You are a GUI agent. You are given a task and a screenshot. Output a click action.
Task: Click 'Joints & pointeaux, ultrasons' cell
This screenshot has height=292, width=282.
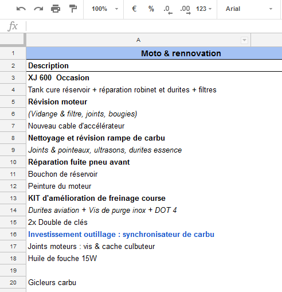click(x=138, y=150)
